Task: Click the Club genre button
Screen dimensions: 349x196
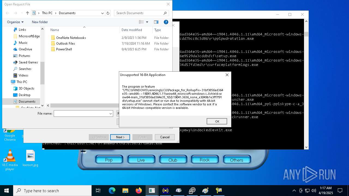Action: click(x=173, y=160)
